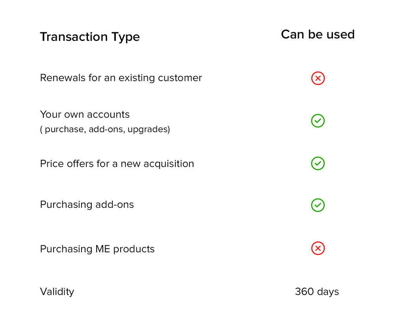
Task: Click the Purchasing ME products label
Action: coord(97,249)
